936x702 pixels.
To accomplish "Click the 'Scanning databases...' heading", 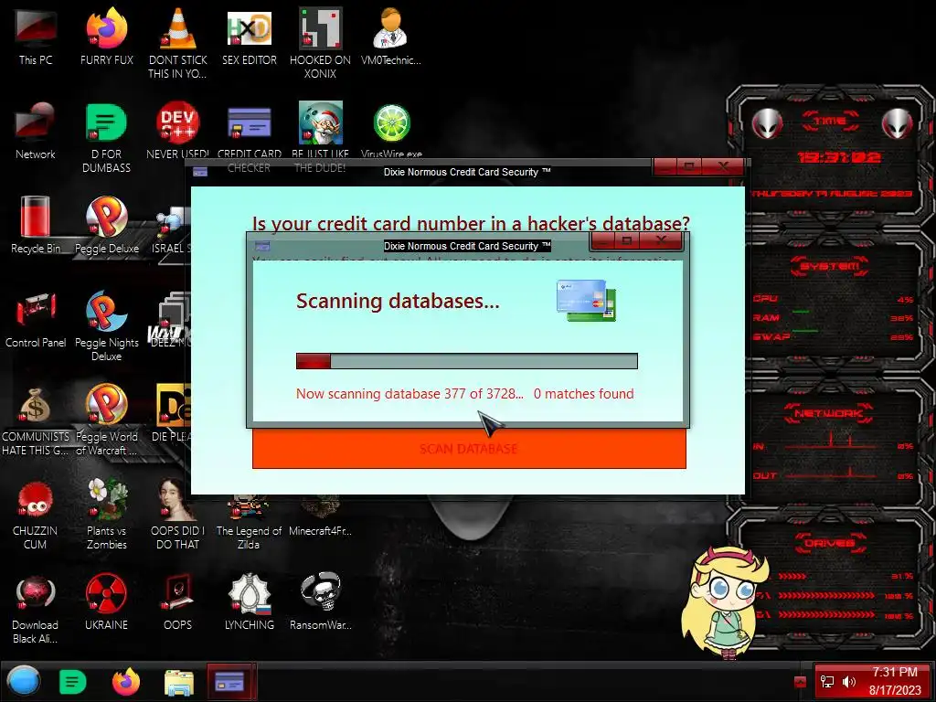I will point(398,301).
